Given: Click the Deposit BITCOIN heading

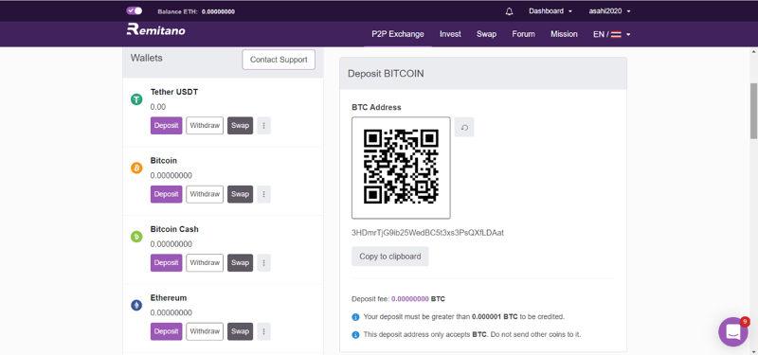Looking at the screenshot, I should tap(386, 74).
